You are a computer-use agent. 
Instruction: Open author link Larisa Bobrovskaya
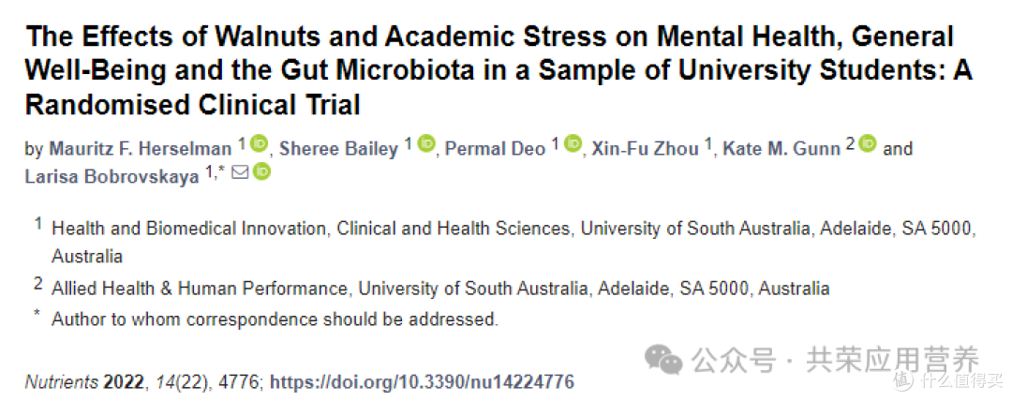112,178
